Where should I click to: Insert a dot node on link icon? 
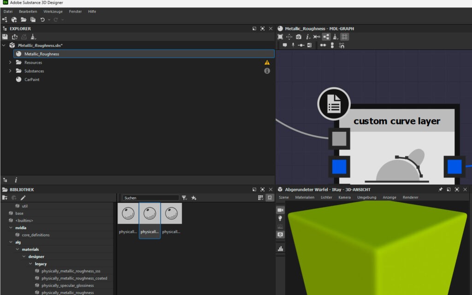(301, 45)
